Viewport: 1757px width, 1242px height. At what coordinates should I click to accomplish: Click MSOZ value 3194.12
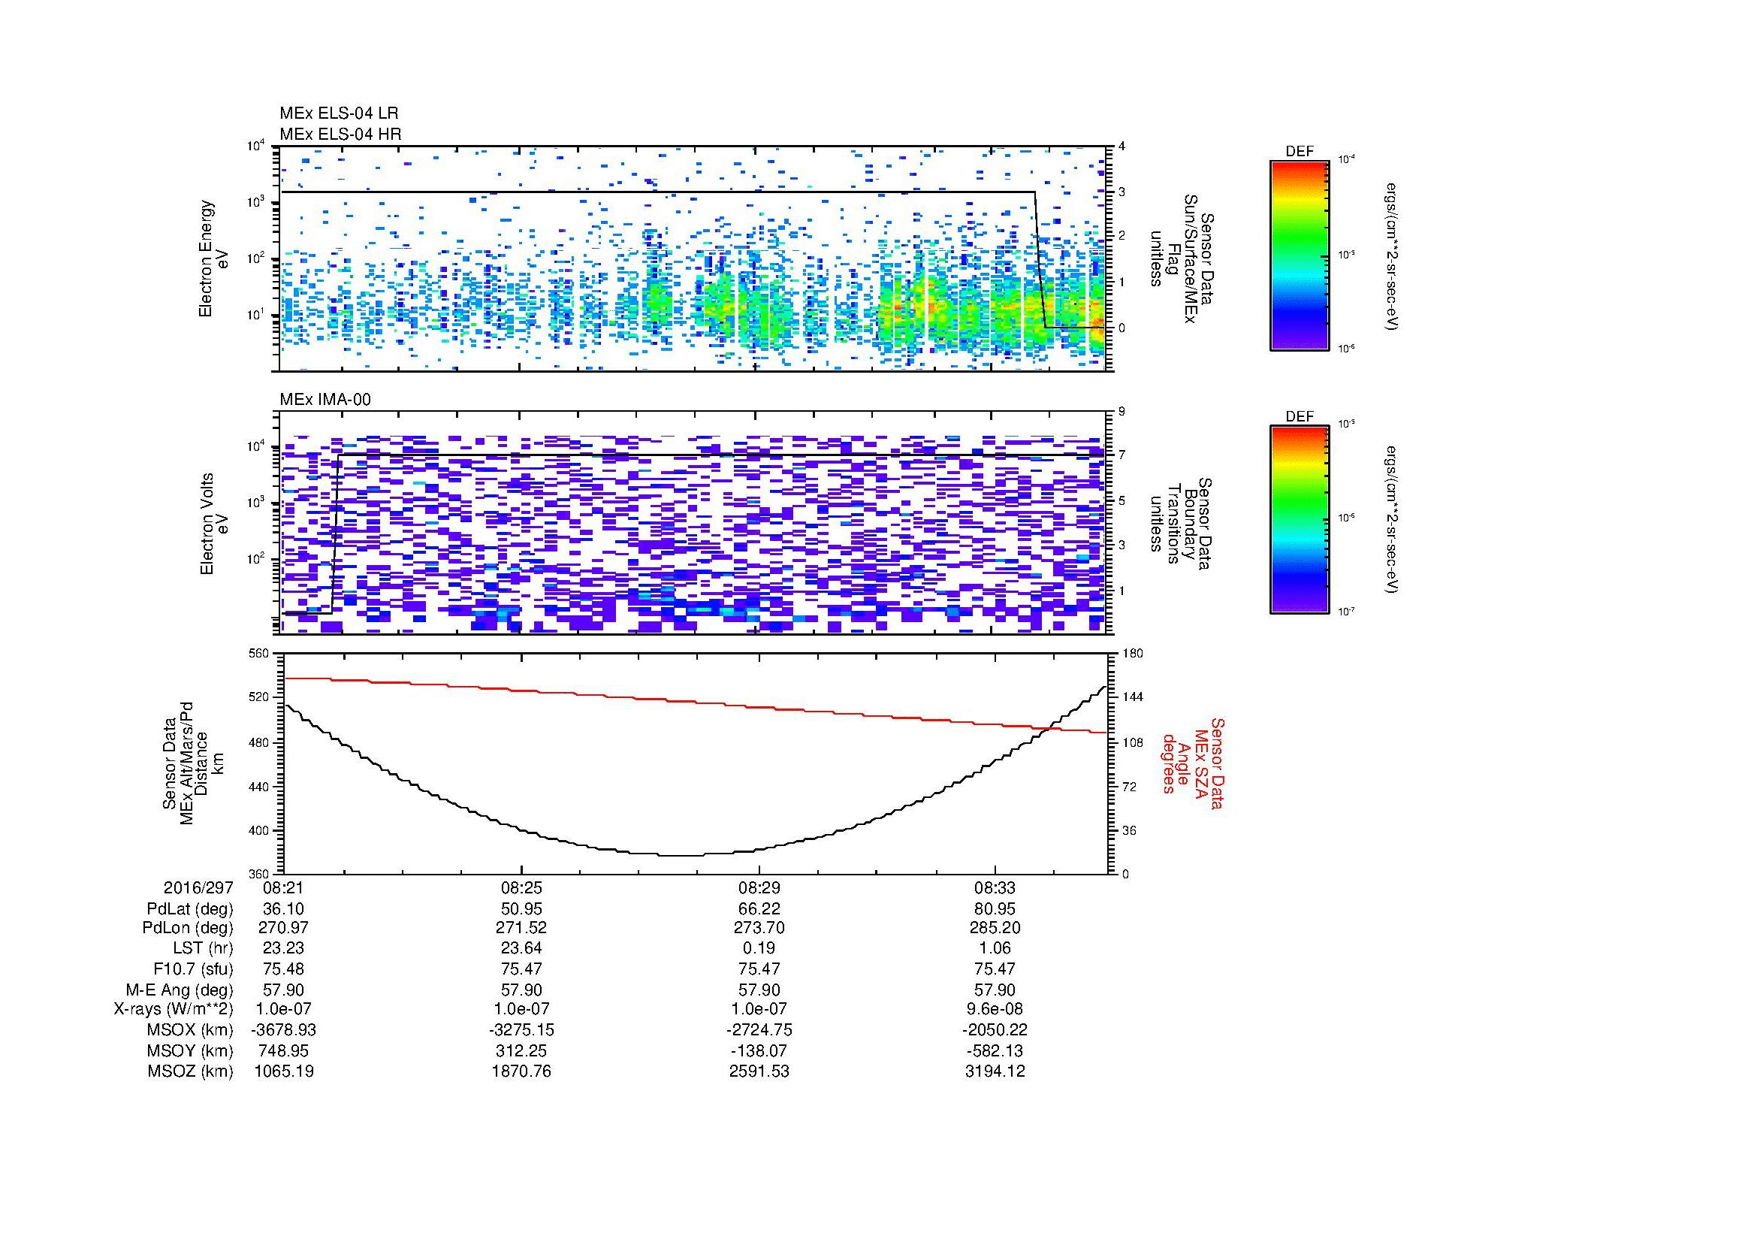pyautogui.click(x=995, y=1071)
